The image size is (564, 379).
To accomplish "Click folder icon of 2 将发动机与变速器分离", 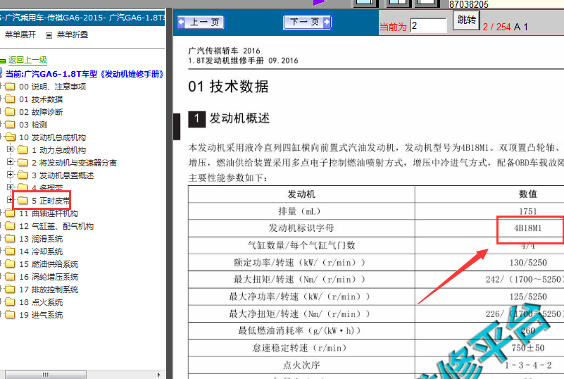I will tap(23, 162).
